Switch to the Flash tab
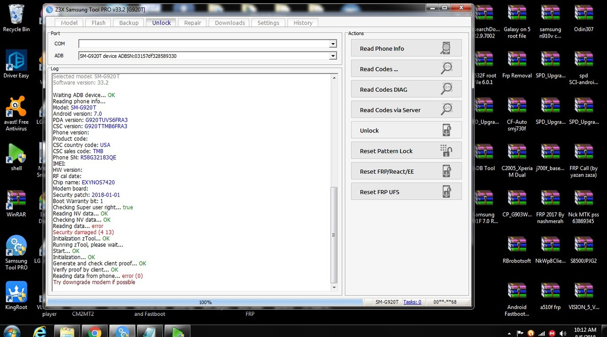The image size is (607, 337). [99, 23]
